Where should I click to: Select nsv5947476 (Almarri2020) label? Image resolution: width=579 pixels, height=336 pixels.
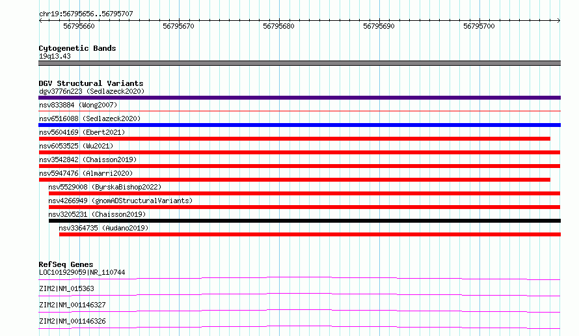coord(86,173)
